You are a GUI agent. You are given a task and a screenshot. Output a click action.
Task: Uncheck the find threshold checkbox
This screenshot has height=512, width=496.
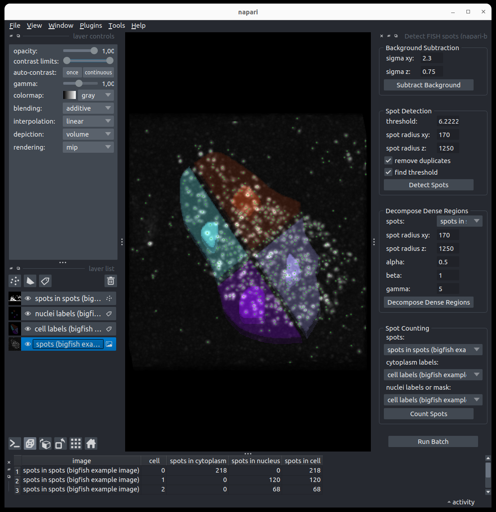pos(389,172)
